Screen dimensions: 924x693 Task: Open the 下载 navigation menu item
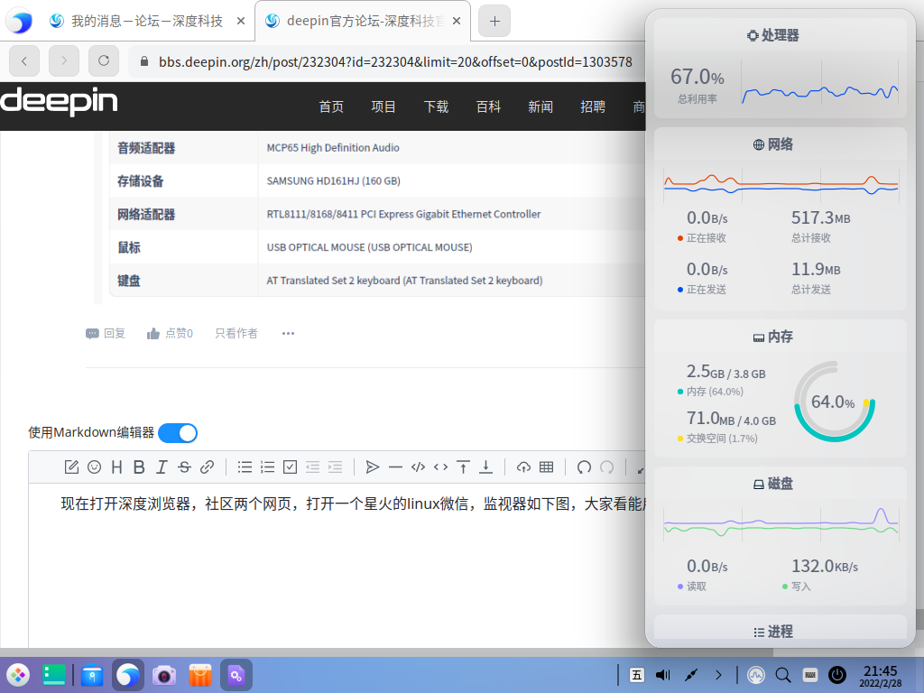pyautogui.click(x=436, y=106)
